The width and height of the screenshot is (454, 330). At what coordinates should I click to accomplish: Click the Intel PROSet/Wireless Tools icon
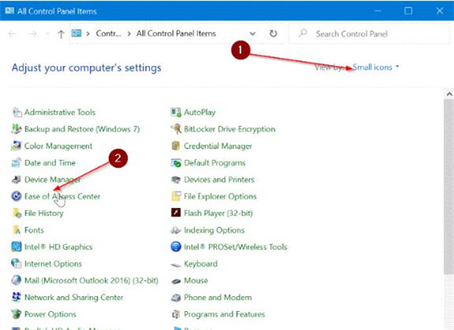[x=176, y=247]
